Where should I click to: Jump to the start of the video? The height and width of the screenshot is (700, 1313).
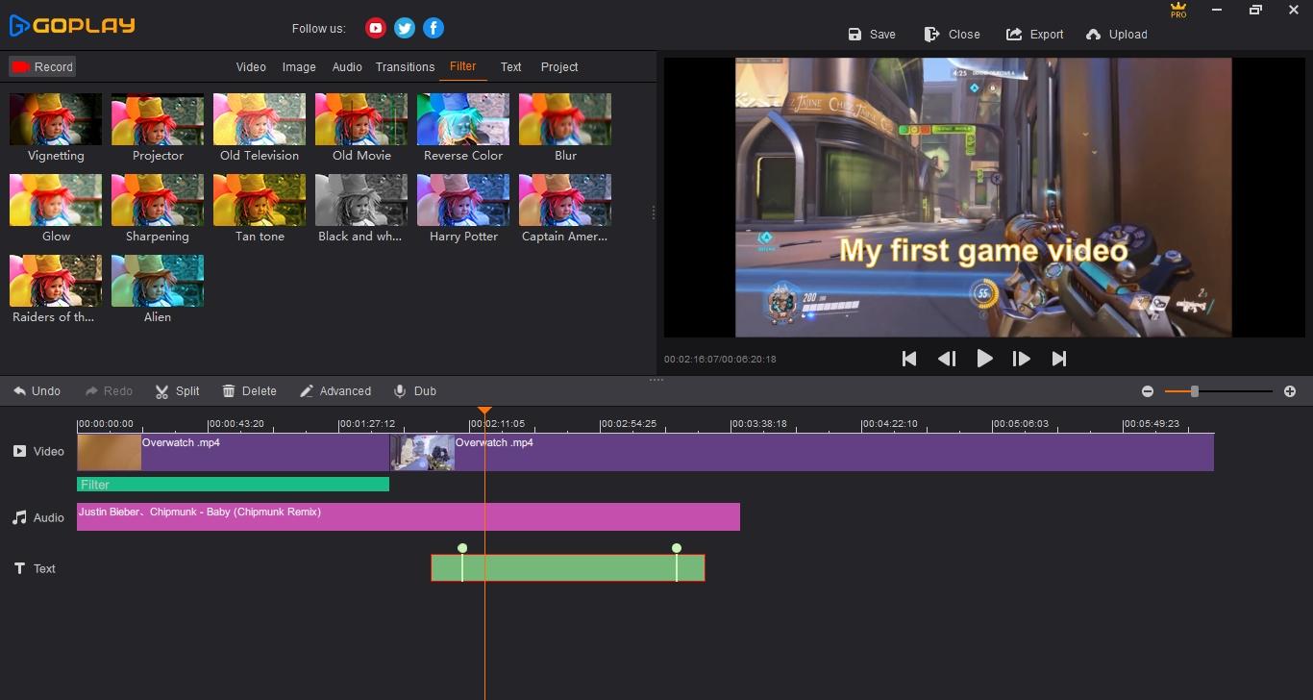pos(909,359)
